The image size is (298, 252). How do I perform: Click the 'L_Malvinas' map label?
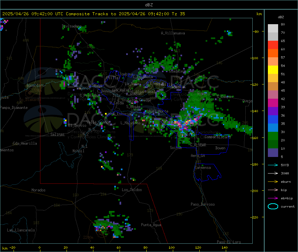130,123
